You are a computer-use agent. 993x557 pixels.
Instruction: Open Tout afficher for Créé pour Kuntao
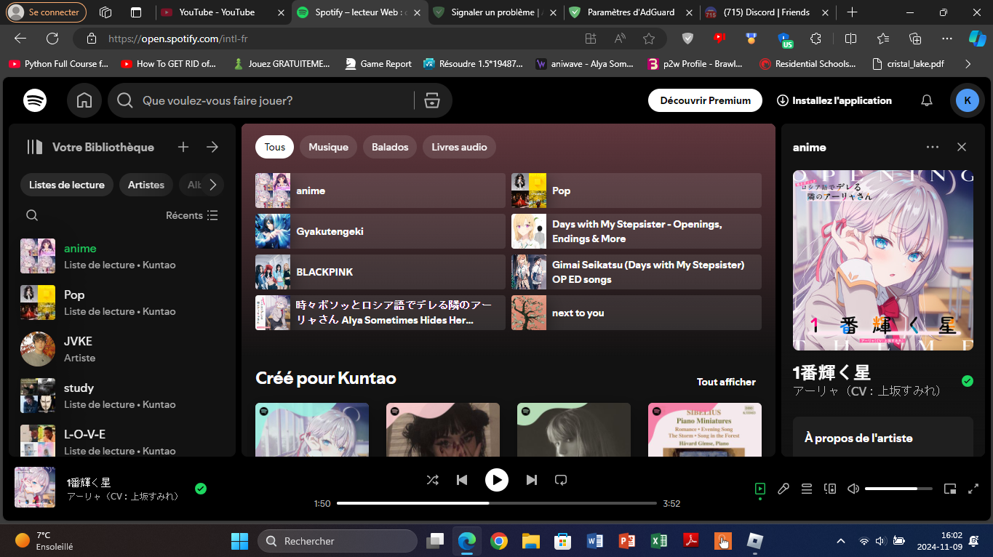click(x=725, y=381)
